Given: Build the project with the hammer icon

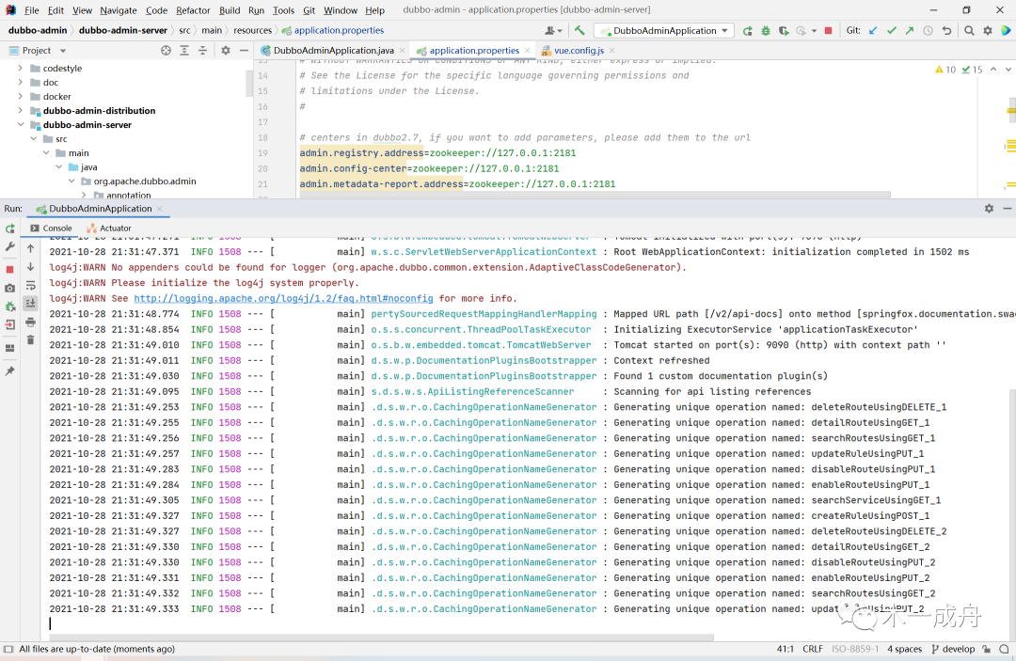Looking at the screenshot, I should 579,30.
